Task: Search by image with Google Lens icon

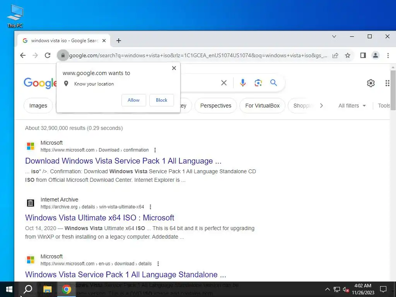Action: [x=258, y=83]
